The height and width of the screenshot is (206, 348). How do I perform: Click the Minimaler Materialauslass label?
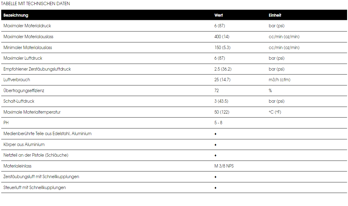click(28, 47)
